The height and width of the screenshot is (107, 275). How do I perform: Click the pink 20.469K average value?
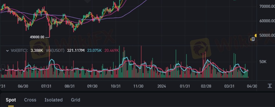[x=112, y=50]
